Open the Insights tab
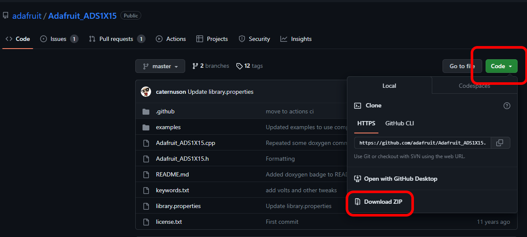Viewport: 527px width, 237px height. pyautogui.click(x=296, y=39)
